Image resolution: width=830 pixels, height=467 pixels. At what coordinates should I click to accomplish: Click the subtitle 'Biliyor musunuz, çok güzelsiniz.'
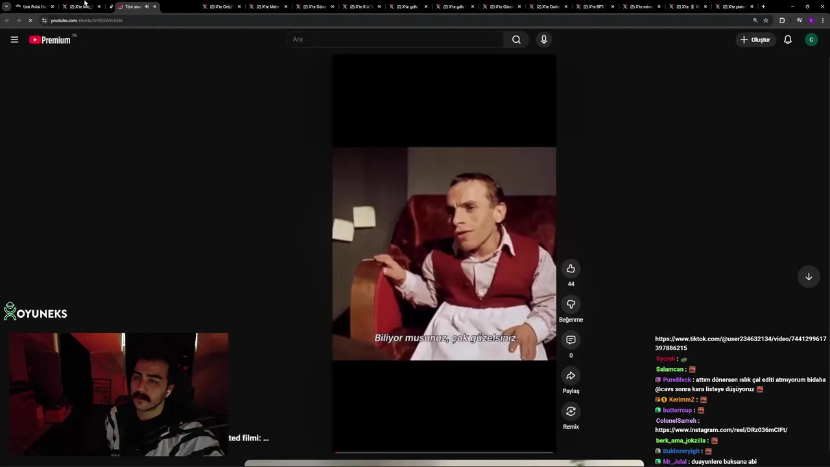point(446,338)
